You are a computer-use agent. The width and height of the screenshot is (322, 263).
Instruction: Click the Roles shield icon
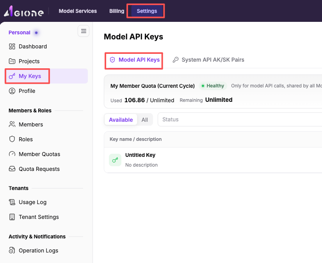(x=12, y=139)
